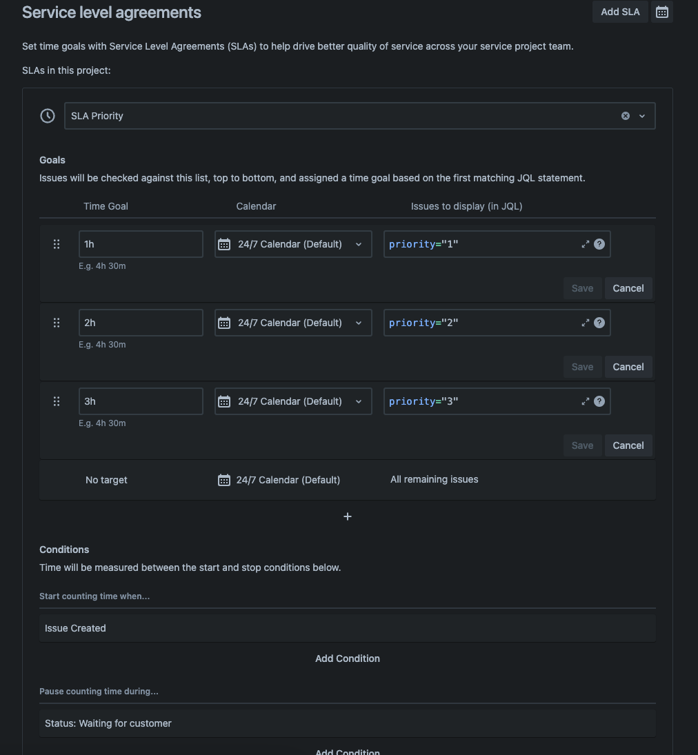Click the drag handle for the 3h goal

point(57,401)
